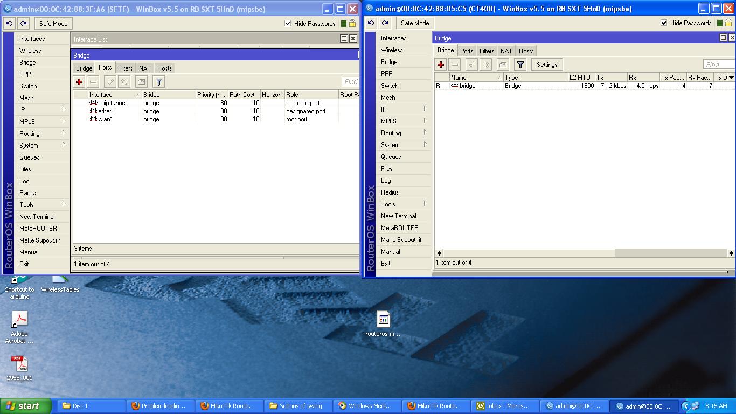Click Remove minus icon in SFTF Bridge Ports

pyautogui.click(x=93, y=82)
